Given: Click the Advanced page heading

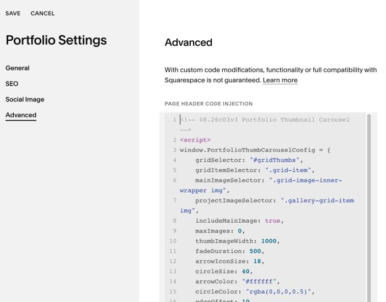Looking at the screenshot, I should click(x=189, y=42).
